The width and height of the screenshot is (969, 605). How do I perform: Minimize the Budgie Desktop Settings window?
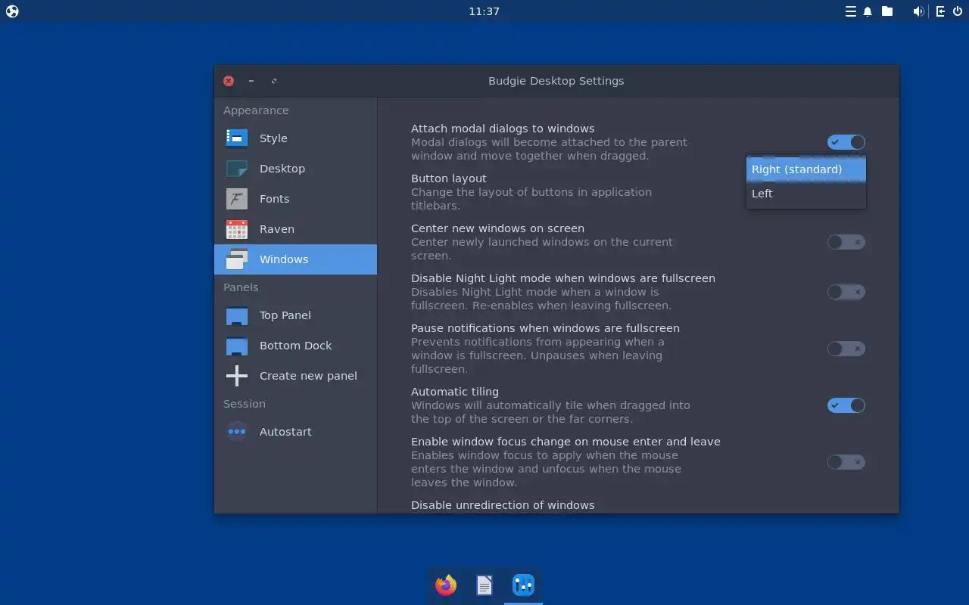tap(251, 81)
